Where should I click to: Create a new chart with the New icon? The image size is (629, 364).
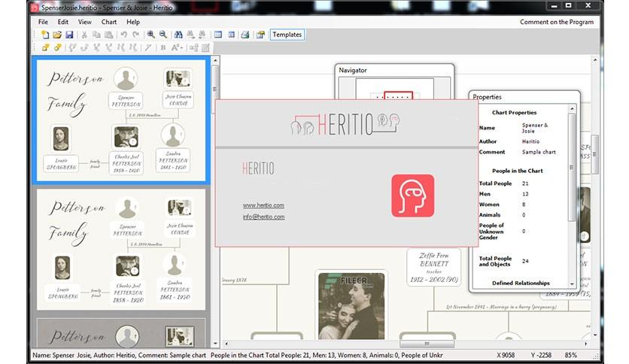pos(45,35)
